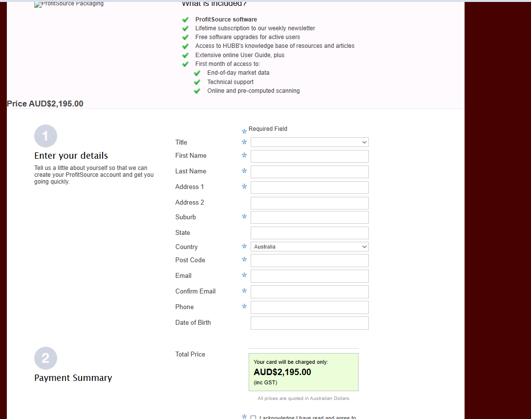Focus the Suburb text field
The width and height of the screenshot is (531, 419).
tap(309, 217)
